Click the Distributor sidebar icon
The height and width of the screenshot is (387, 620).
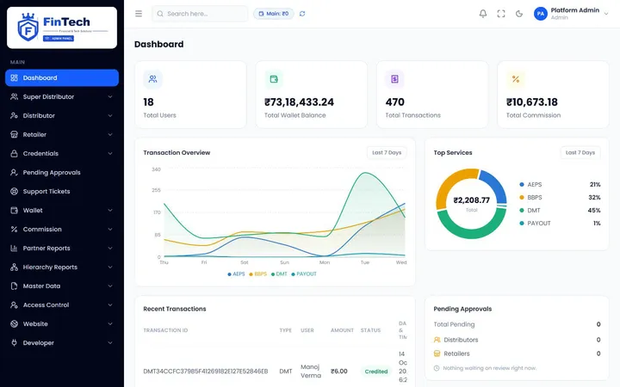15,116
